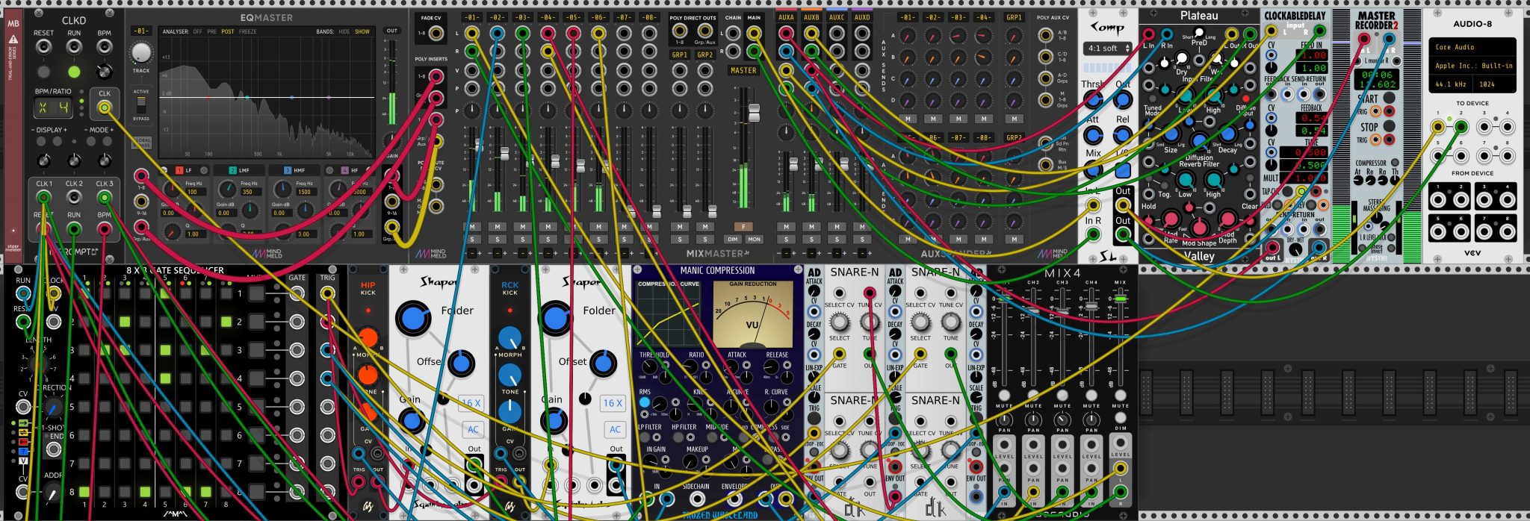Click Audio-8 FROM DEVICE port 1
This screenshot has width=1530, height=521.
(1438, 199)
